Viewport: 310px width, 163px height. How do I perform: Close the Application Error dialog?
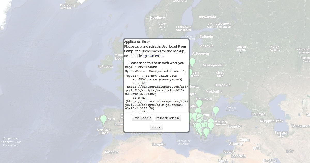tap(156, 127)
